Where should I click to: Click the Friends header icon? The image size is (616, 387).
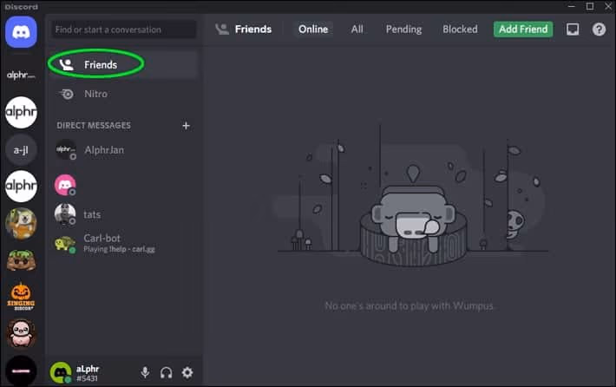click(222, 30)
